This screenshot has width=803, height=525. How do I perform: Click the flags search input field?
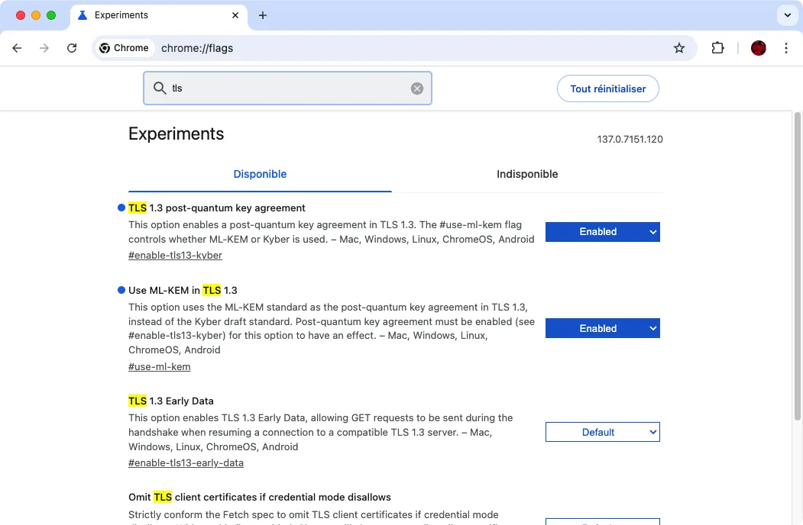click(287, 89)
